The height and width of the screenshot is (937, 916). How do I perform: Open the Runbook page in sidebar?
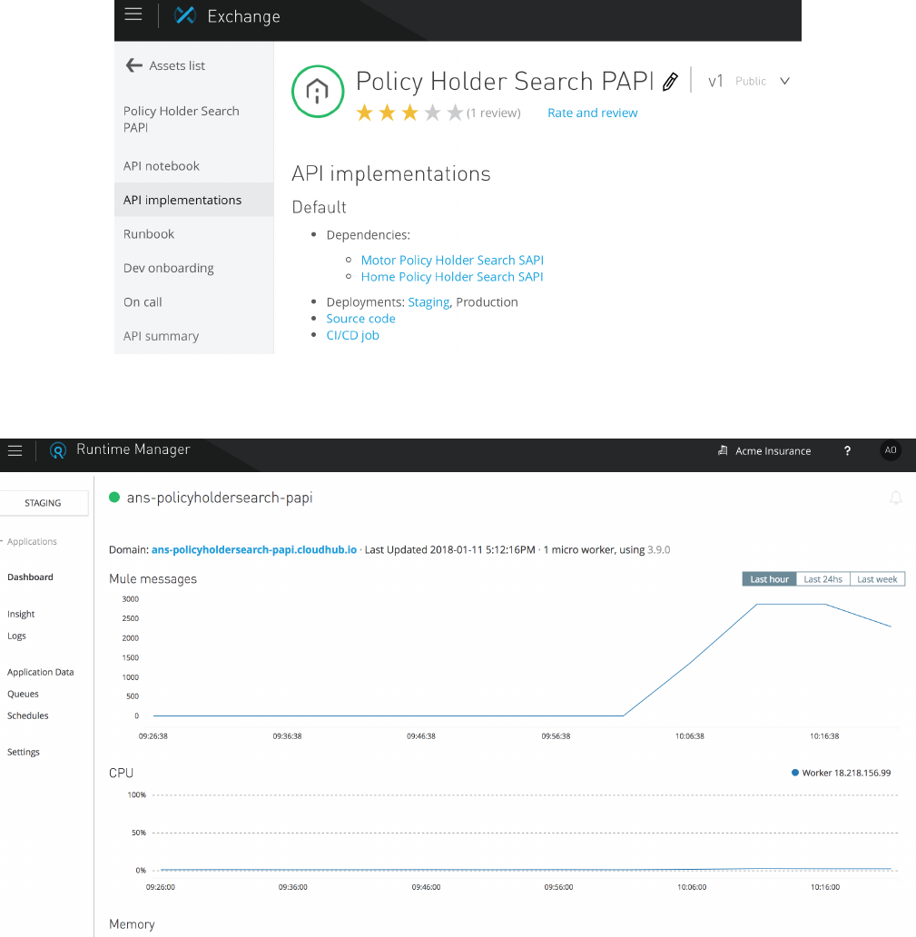[x=149, y=234]
